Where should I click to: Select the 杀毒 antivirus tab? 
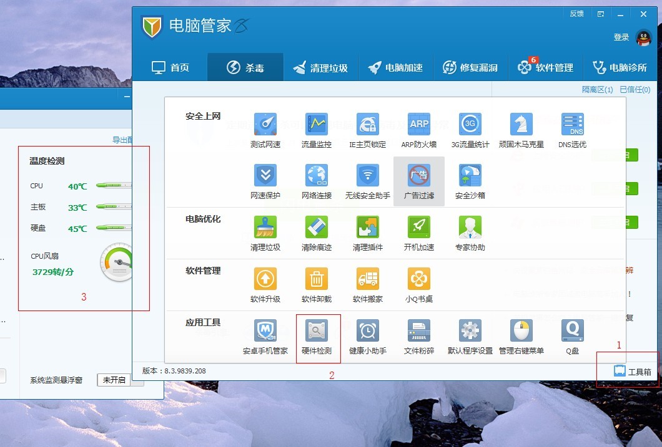coord(245,67)
